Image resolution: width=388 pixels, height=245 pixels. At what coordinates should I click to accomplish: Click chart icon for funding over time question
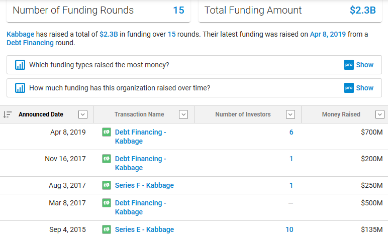(x=20, y=88)
